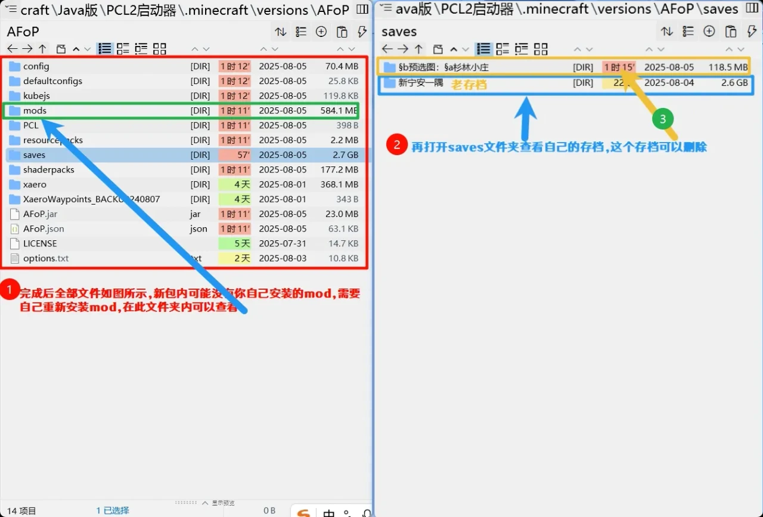Click 'PCL2启动器' in the right path bar
Viewport: 763px width, 517px height.
(477, 9)
